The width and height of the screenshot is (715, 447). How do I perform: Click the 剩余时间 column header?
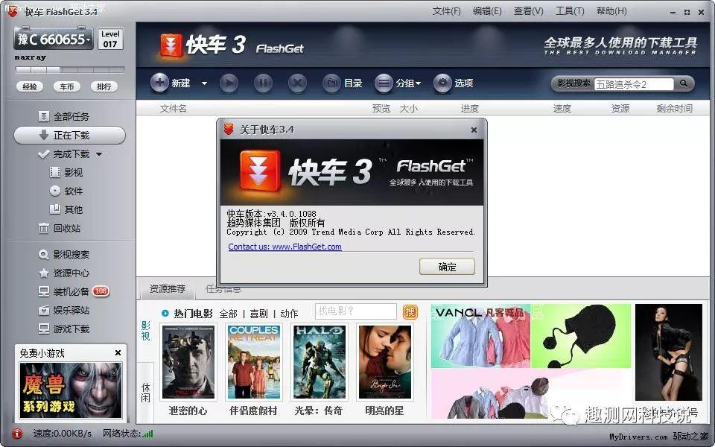pyautogui.click(x=675, y=109)
